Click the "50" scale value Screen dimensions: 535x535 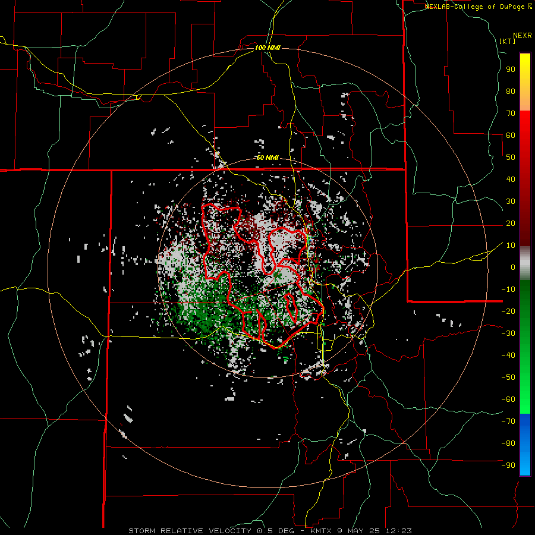(511, 158)
